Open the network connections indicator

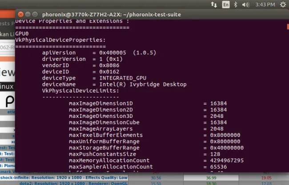pyautogui.click(x=213, y=4)
